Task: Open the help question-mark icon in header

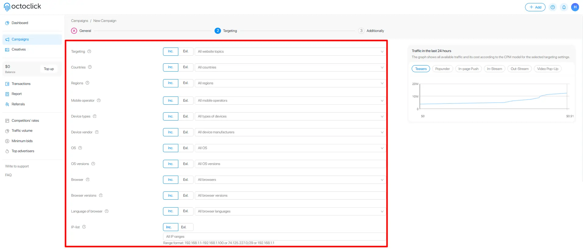Action: [x=553, y=7]
